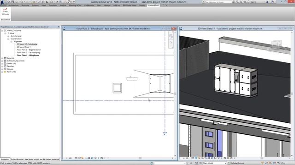Open the Architecture ribbon tab

13,5
